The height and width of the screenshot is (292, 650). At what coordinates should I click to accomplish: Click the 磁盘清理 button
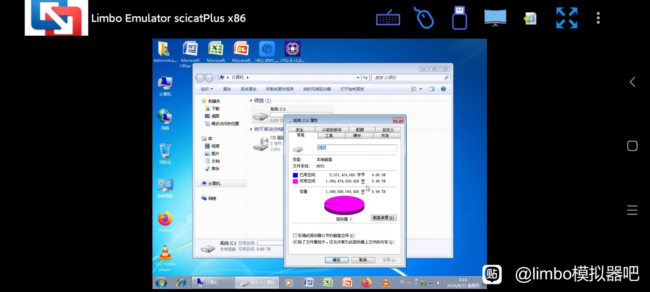click(x=383, y=218)
